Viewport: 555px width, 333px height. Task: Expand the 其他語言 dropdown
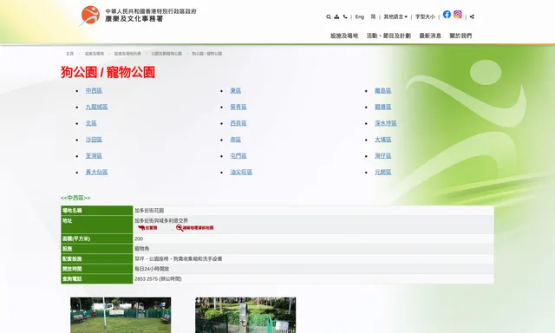(395, 16)
